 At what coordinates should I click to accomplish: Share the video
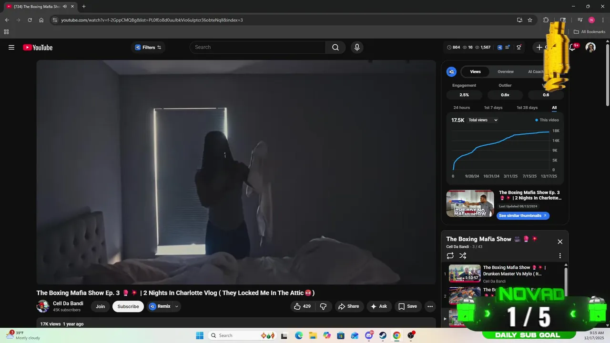coord(348,306)
